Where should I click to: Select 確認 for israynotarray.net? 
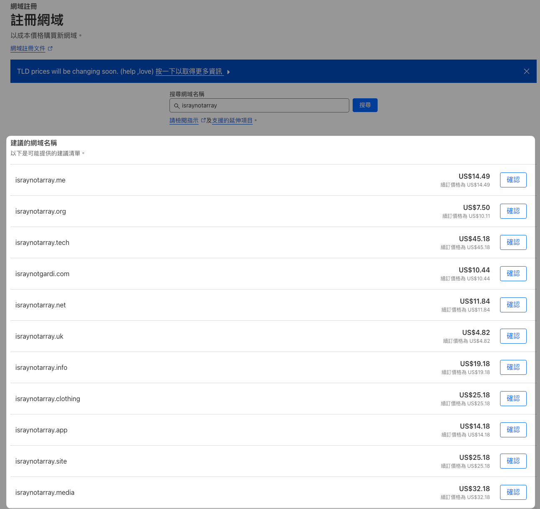[513, 305]
